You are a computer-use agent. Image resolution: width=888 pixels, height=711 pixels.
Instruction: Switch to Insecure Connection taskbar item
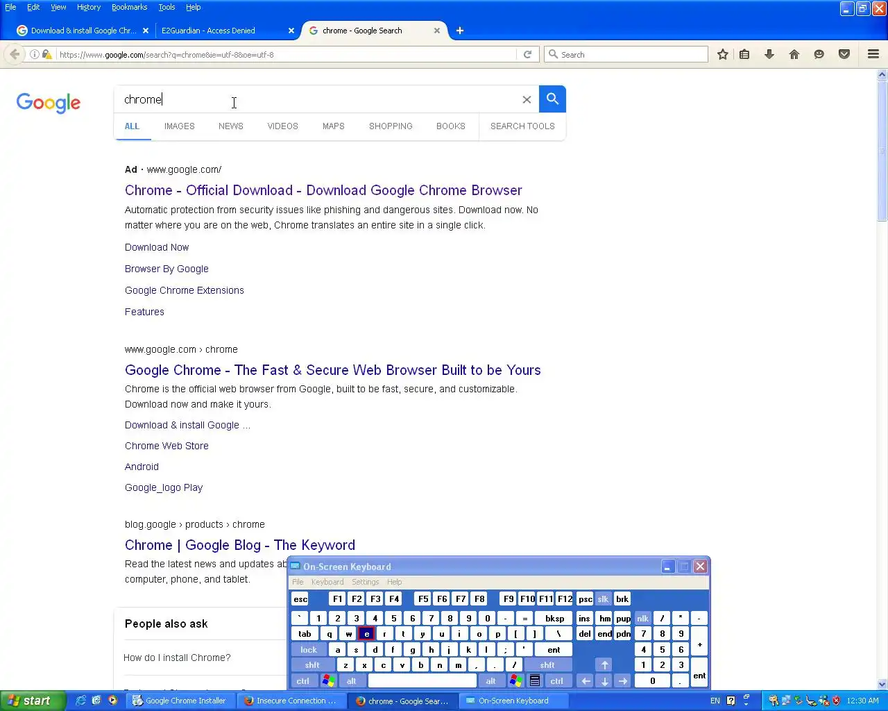pyautogui.click(x=291, y=701)
